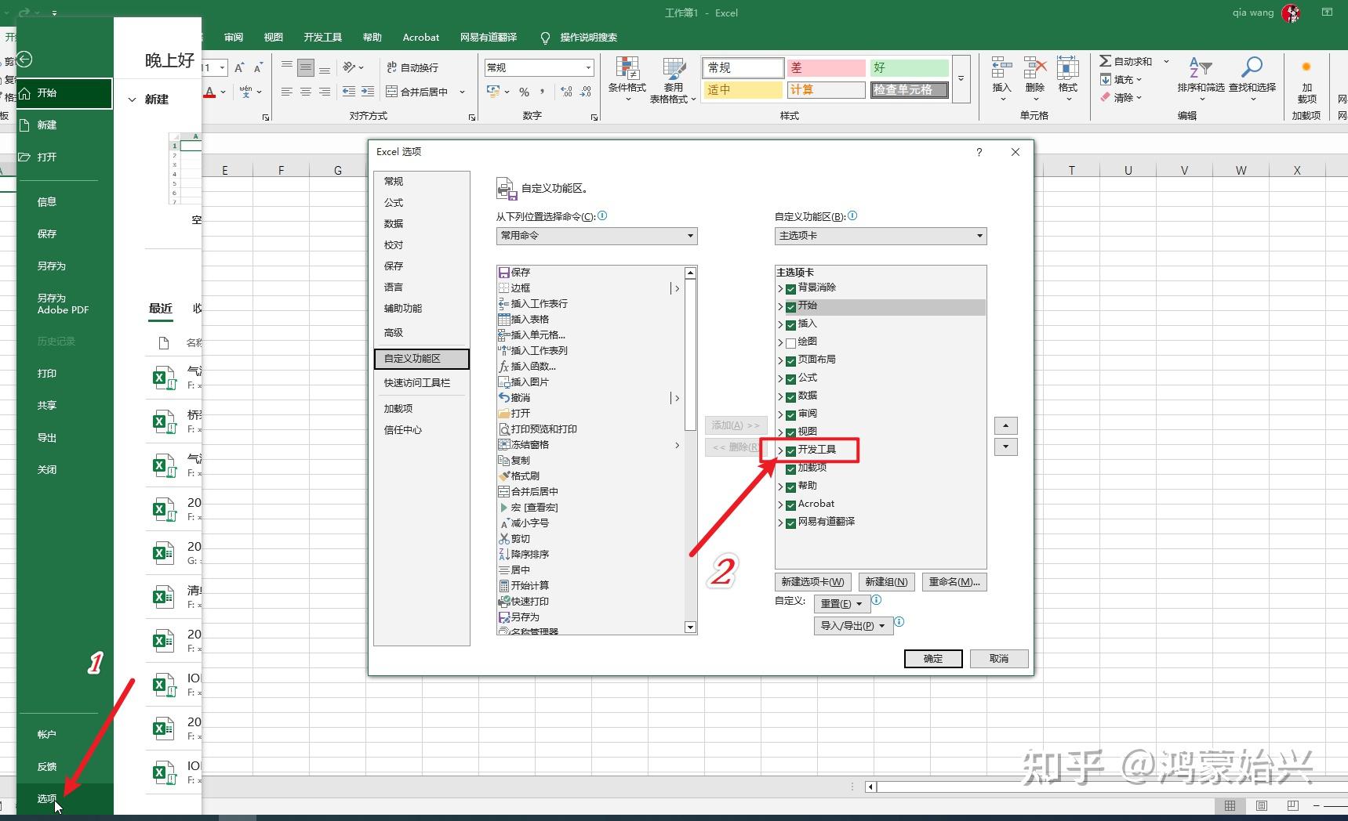Click the increase font size icon
Viewport: 1348px width, 821px height.
[239, 67]
